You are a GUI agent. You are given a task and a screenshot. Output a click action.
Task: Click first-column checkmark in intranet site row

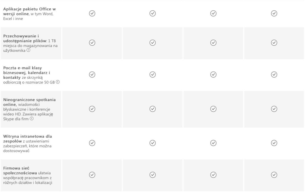coord(92,143)
